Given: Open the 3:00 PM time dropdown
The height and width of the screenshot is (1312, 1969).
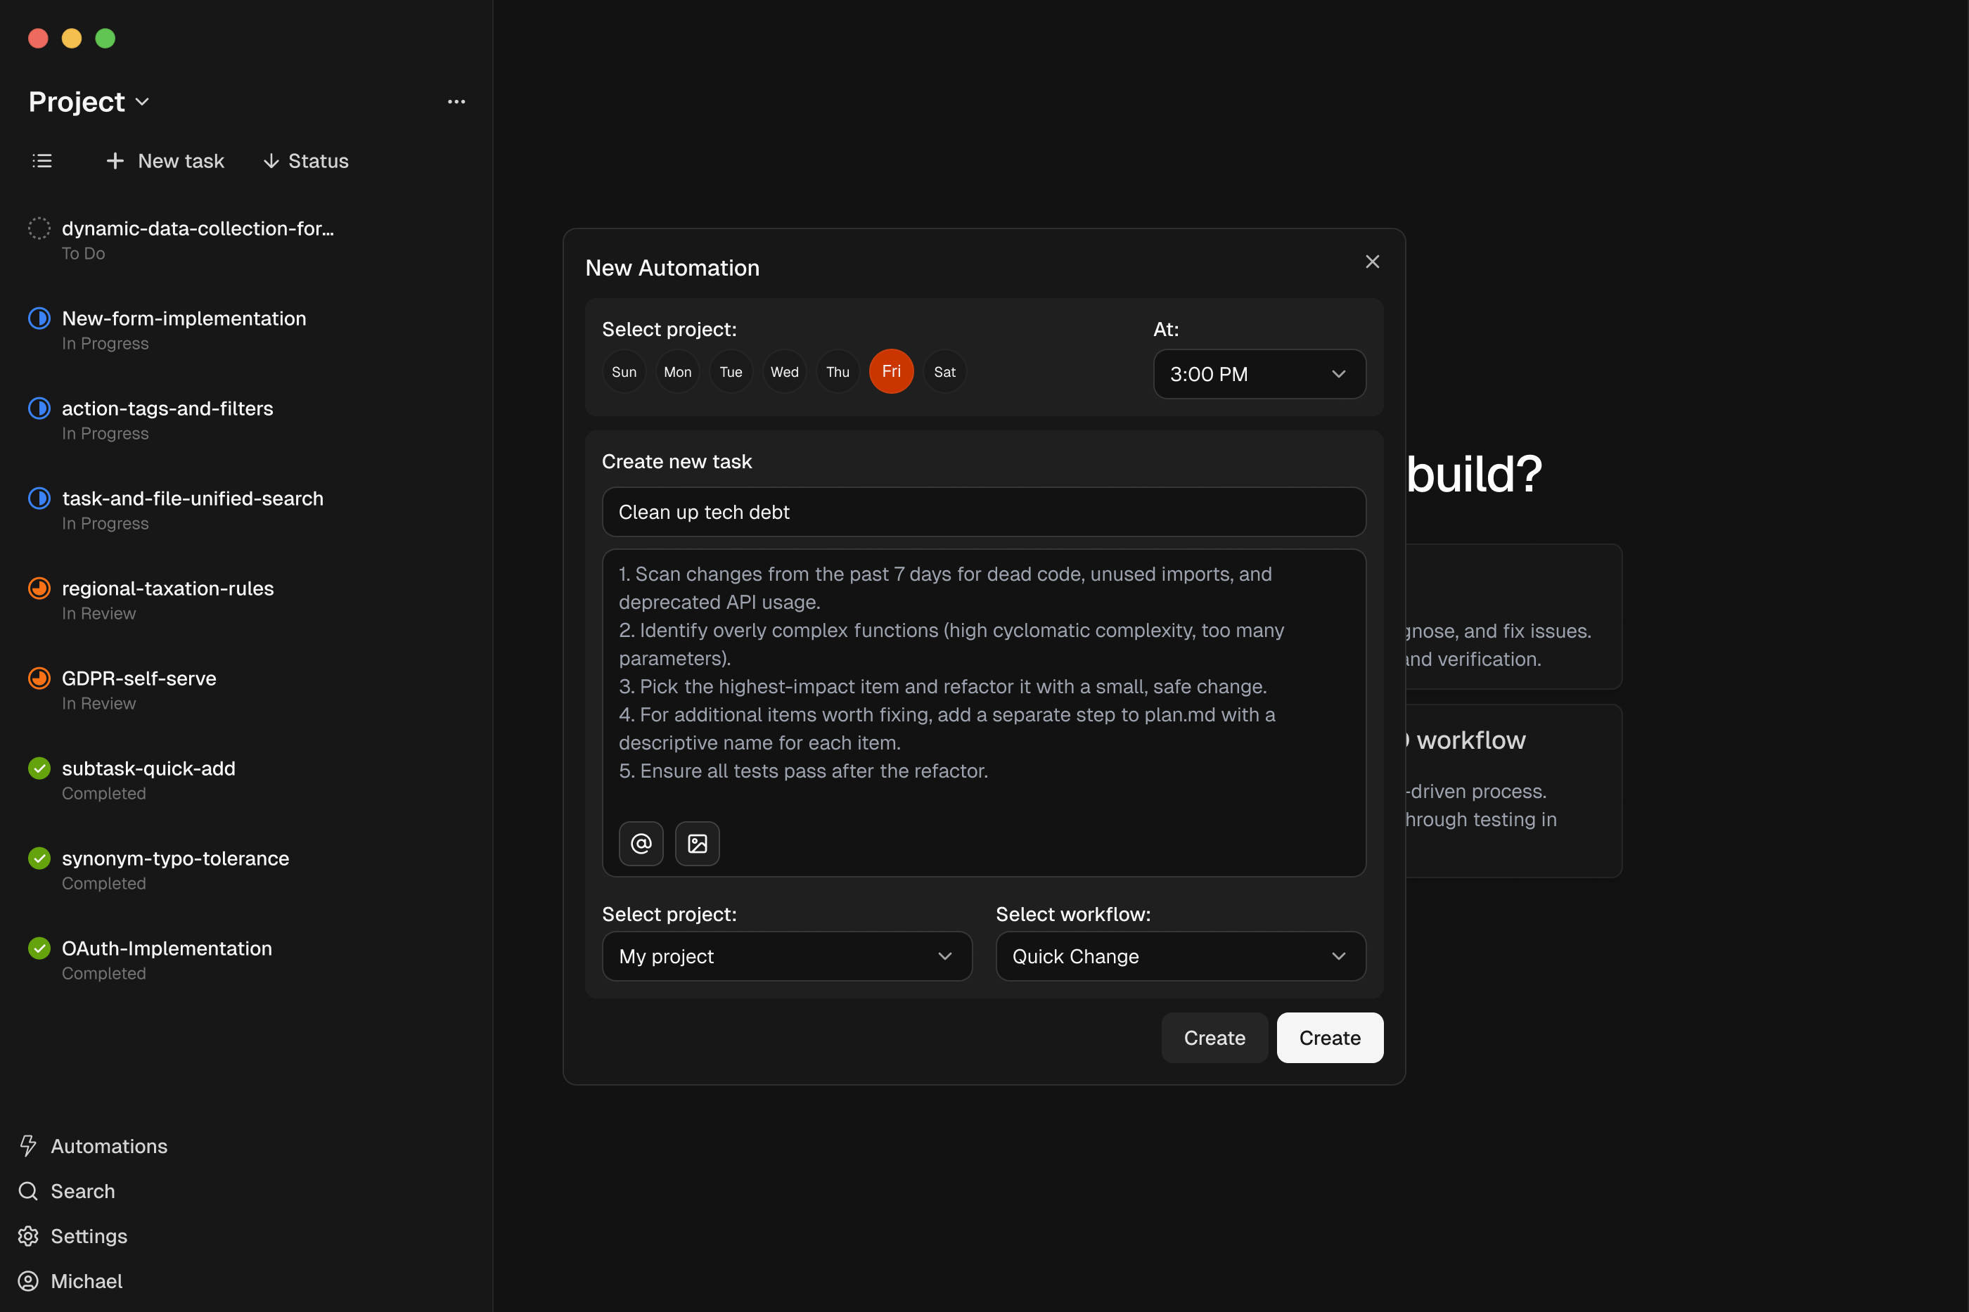Looking at the screenshot, I should [1259, 374].
